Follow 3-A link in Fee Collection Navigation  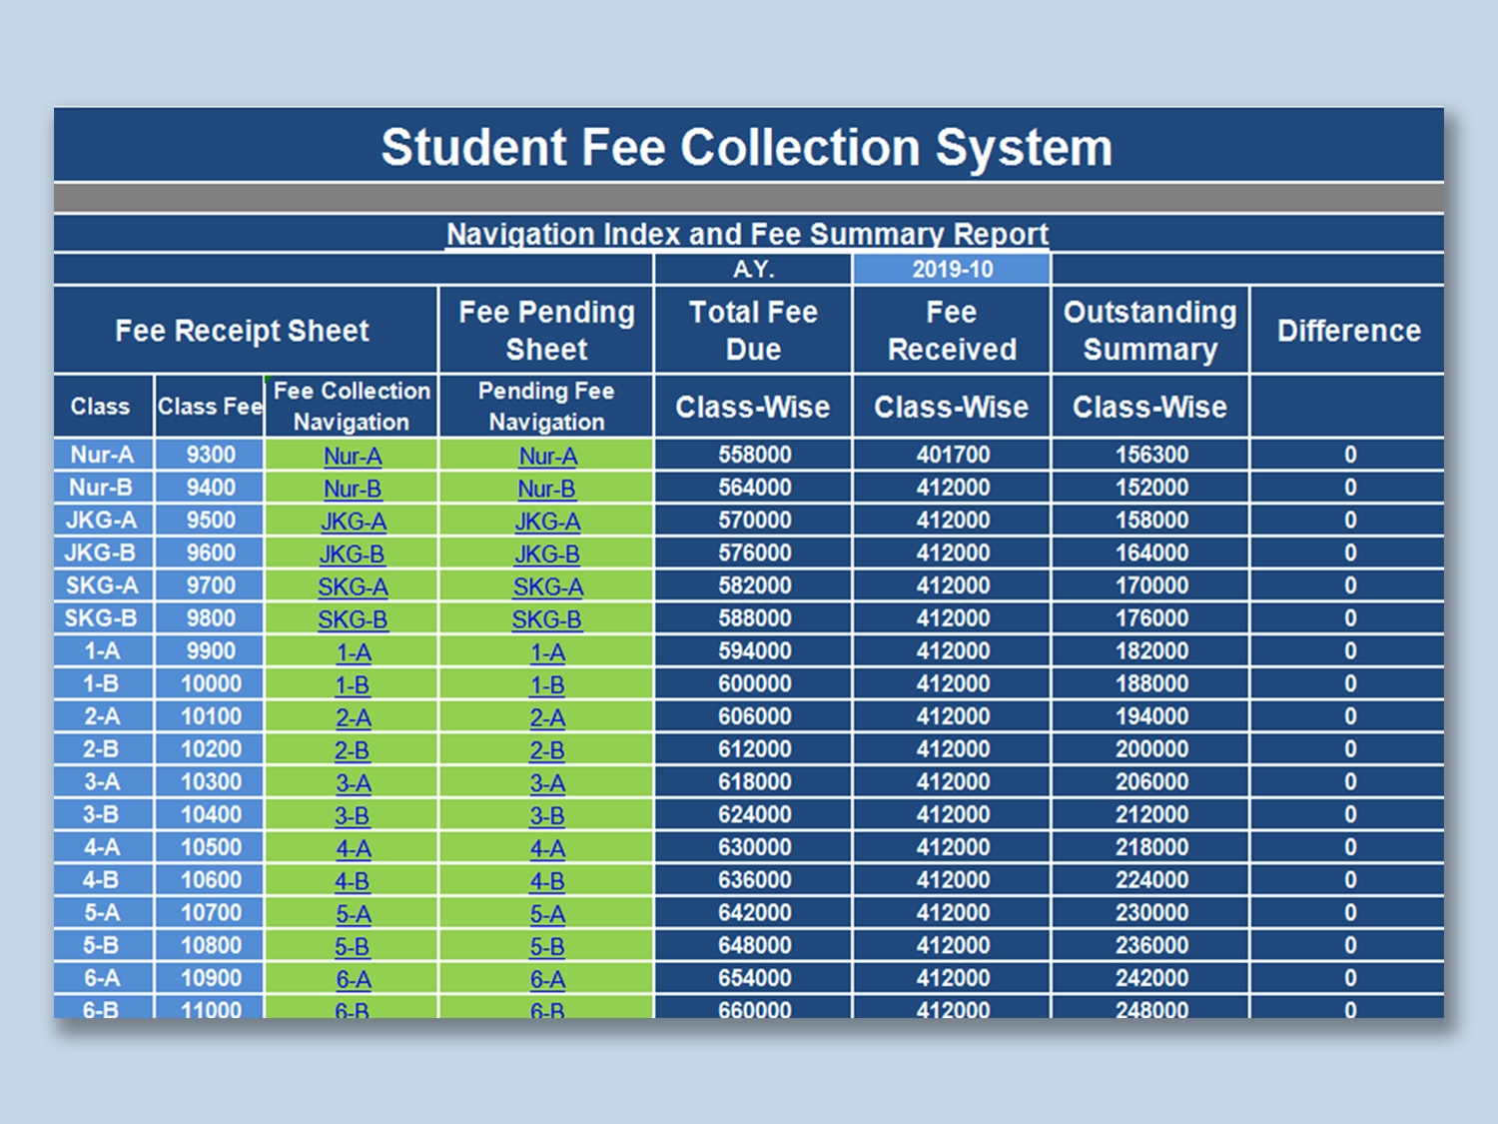(353, 784)
